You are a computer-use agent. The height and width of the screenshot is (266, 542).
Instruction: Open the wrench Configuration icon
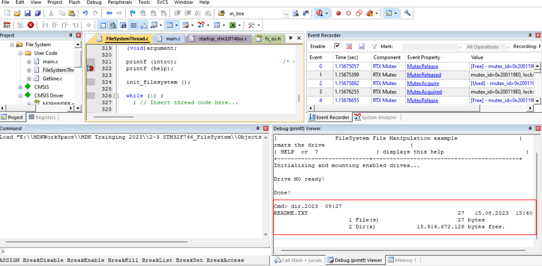coord(407,13)
